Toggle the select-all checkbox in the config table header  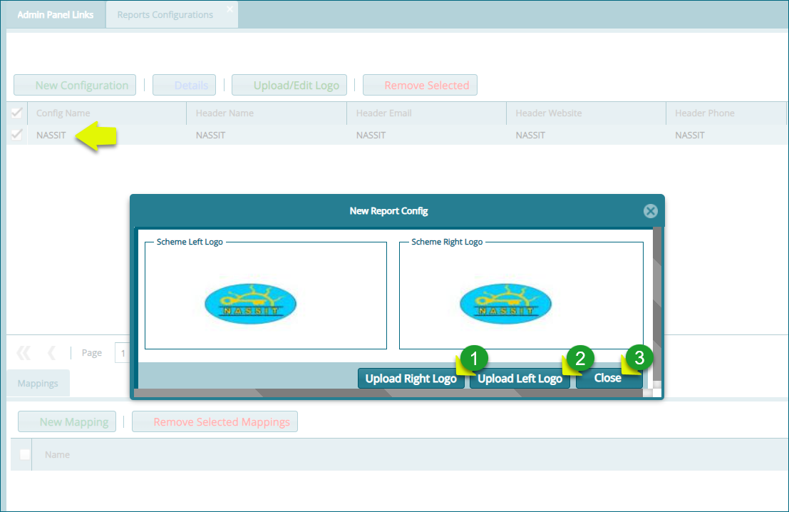pos(16,113)
